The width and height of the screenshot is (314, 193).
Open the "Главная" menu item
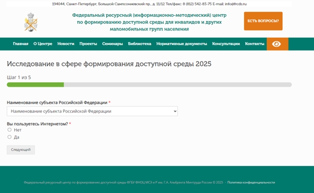coord(21,44)
